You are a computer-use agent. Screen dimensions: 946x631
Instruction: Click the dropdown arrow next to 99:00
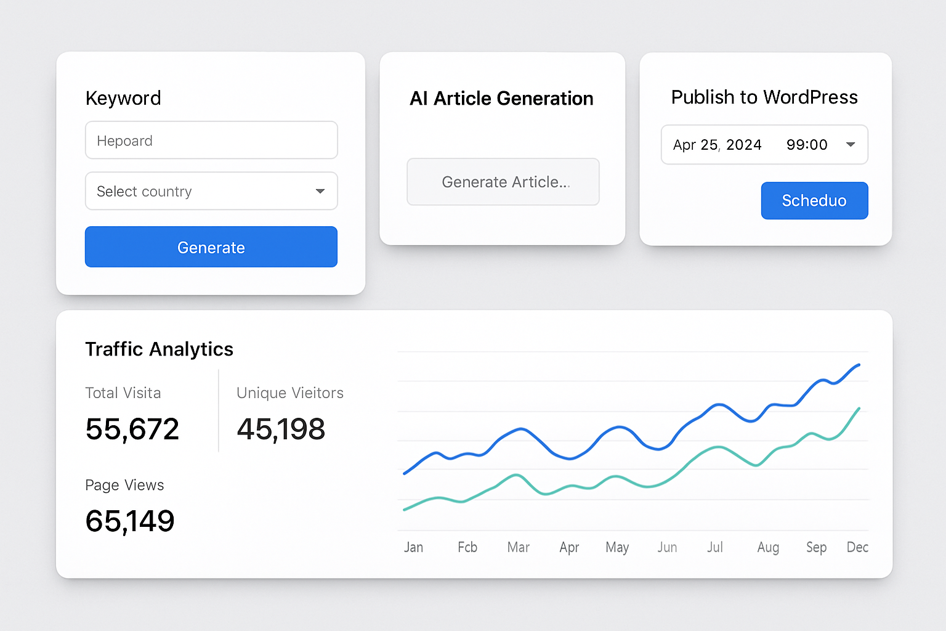pyautogui.click(x=851, y=145)
